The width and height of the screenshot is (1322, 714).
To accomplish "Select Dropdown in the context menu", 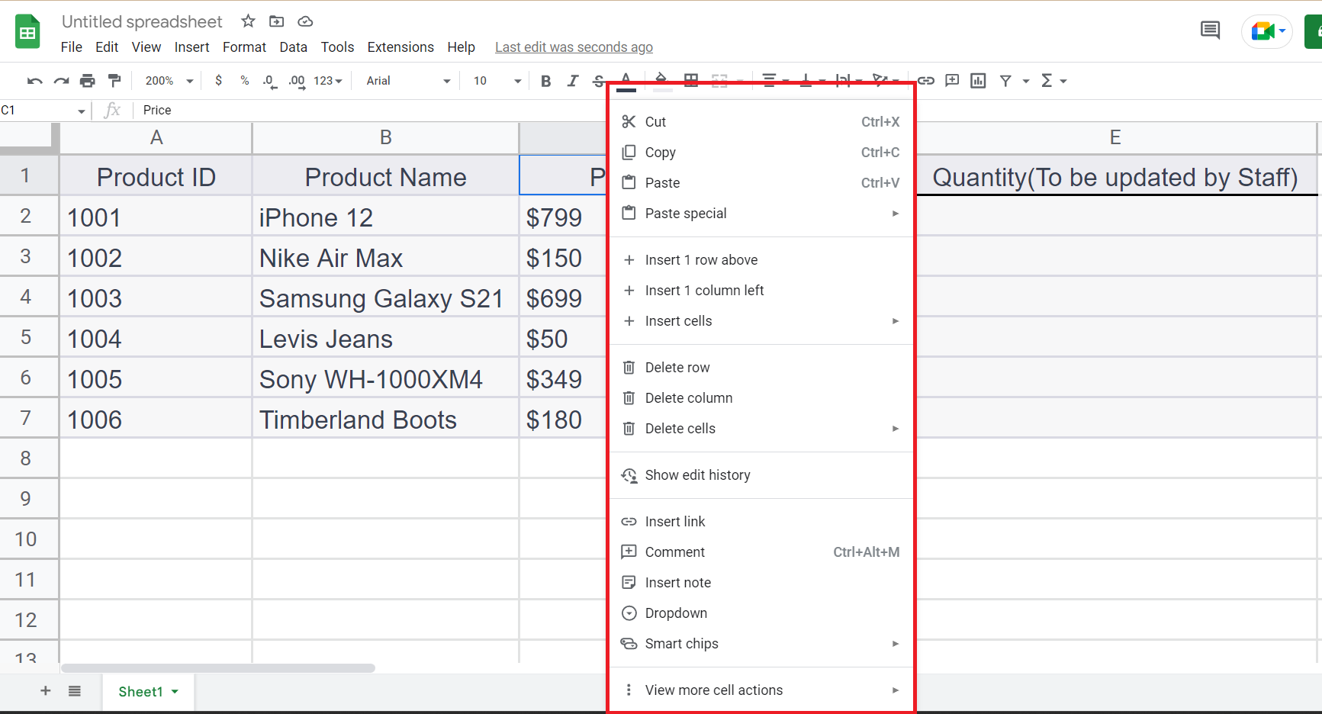I will 676,613.
